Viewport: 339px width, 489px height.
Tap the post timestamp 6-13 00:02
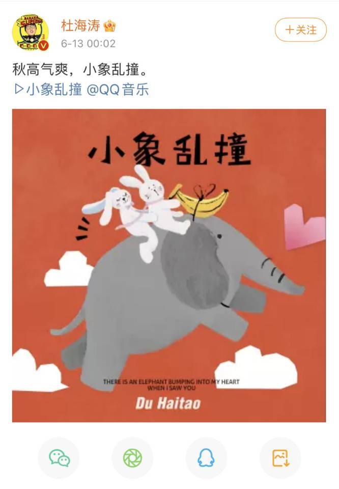coord(88,43)
